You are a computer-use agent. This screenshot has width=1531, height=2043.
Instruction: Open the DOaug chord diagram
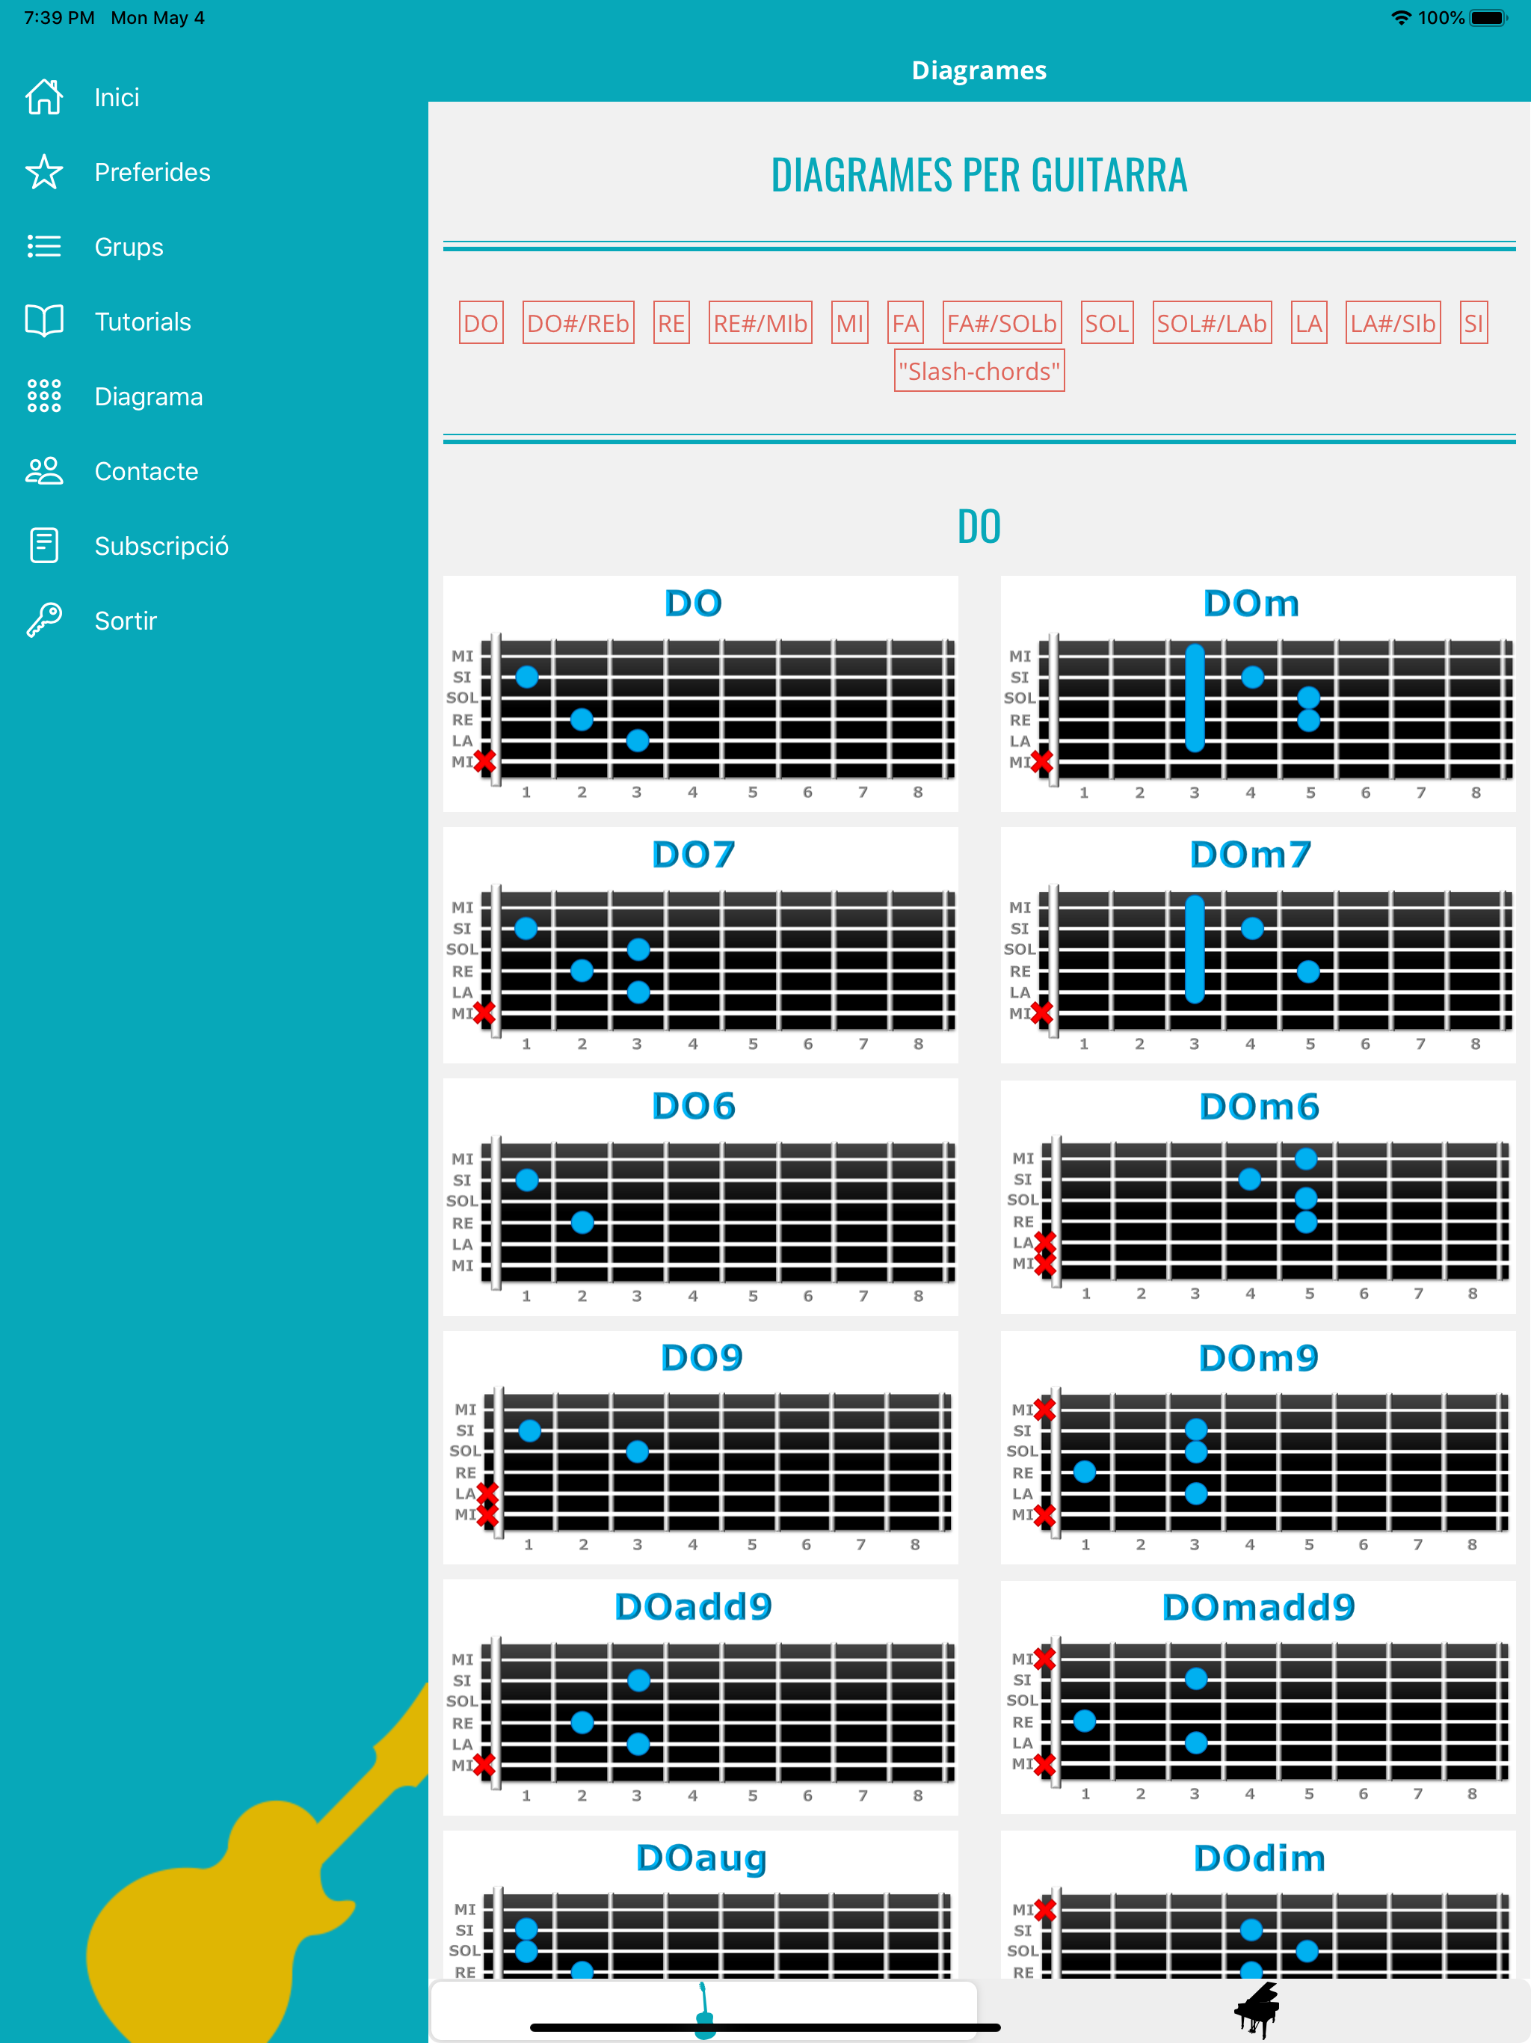tap(700, 1905)
